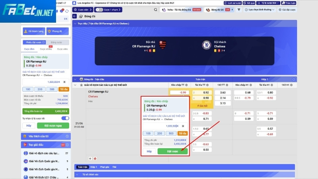The width and height of the screenshot is (318, 179).
Task: Expand the Tỷ số chính xác section
Action: pyautogui.click(x=77, y=175)
